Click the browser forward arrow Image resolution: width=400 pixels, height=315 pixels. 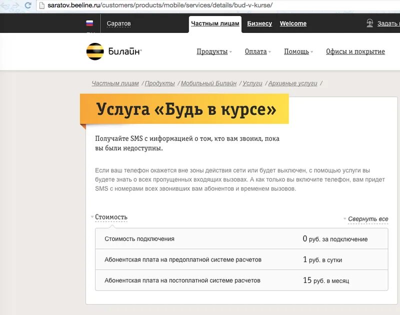click(15, 5)
